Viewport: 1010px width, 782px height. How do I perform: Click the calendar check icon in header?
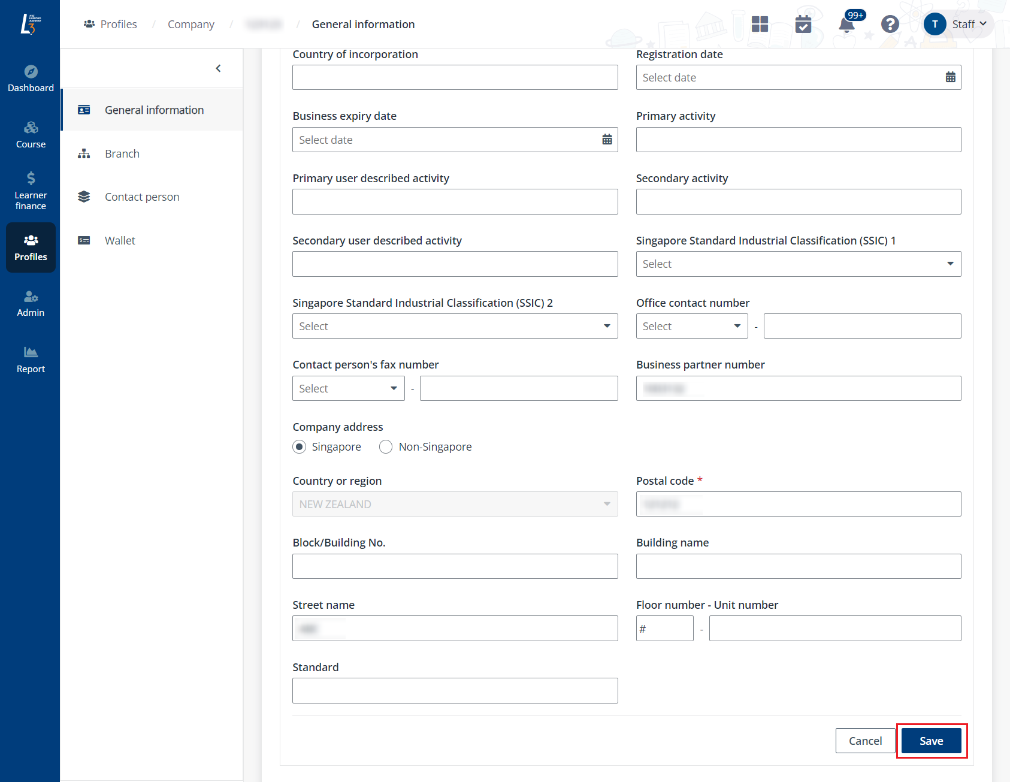[803, 25]
